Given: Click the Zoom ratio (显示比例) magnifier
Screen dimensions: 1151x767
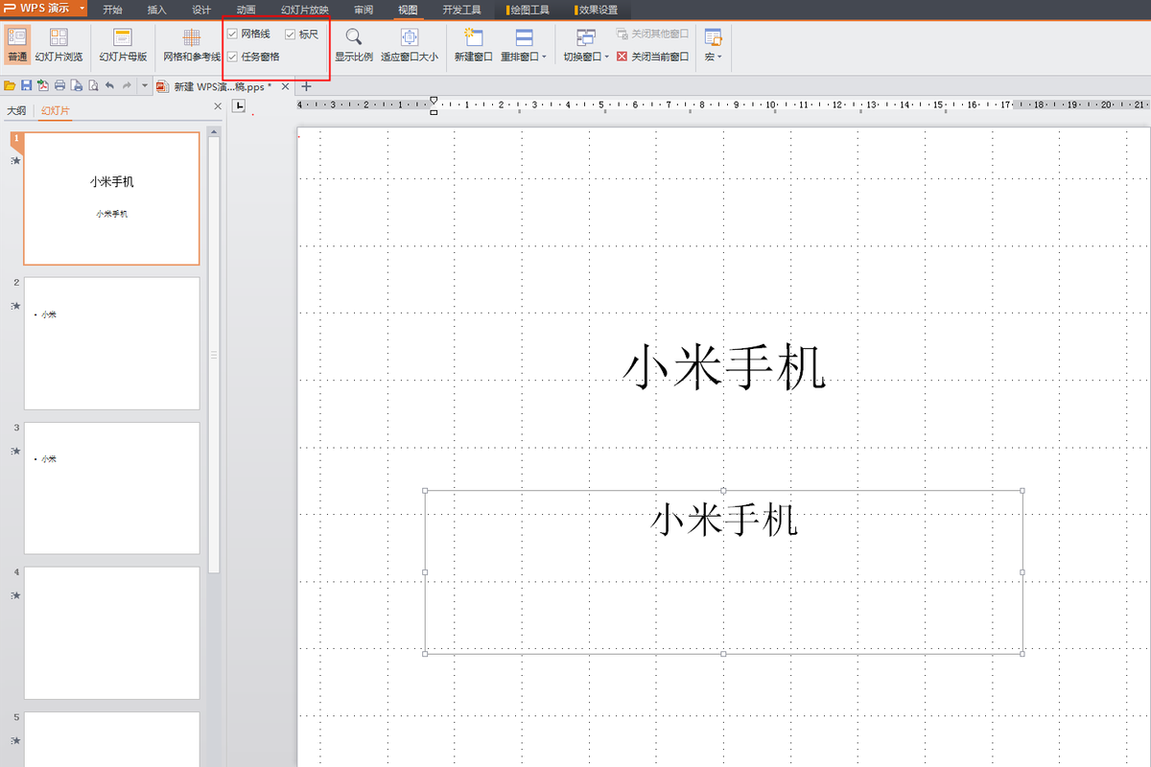Looking at the screenshot, I should point(354,45).
